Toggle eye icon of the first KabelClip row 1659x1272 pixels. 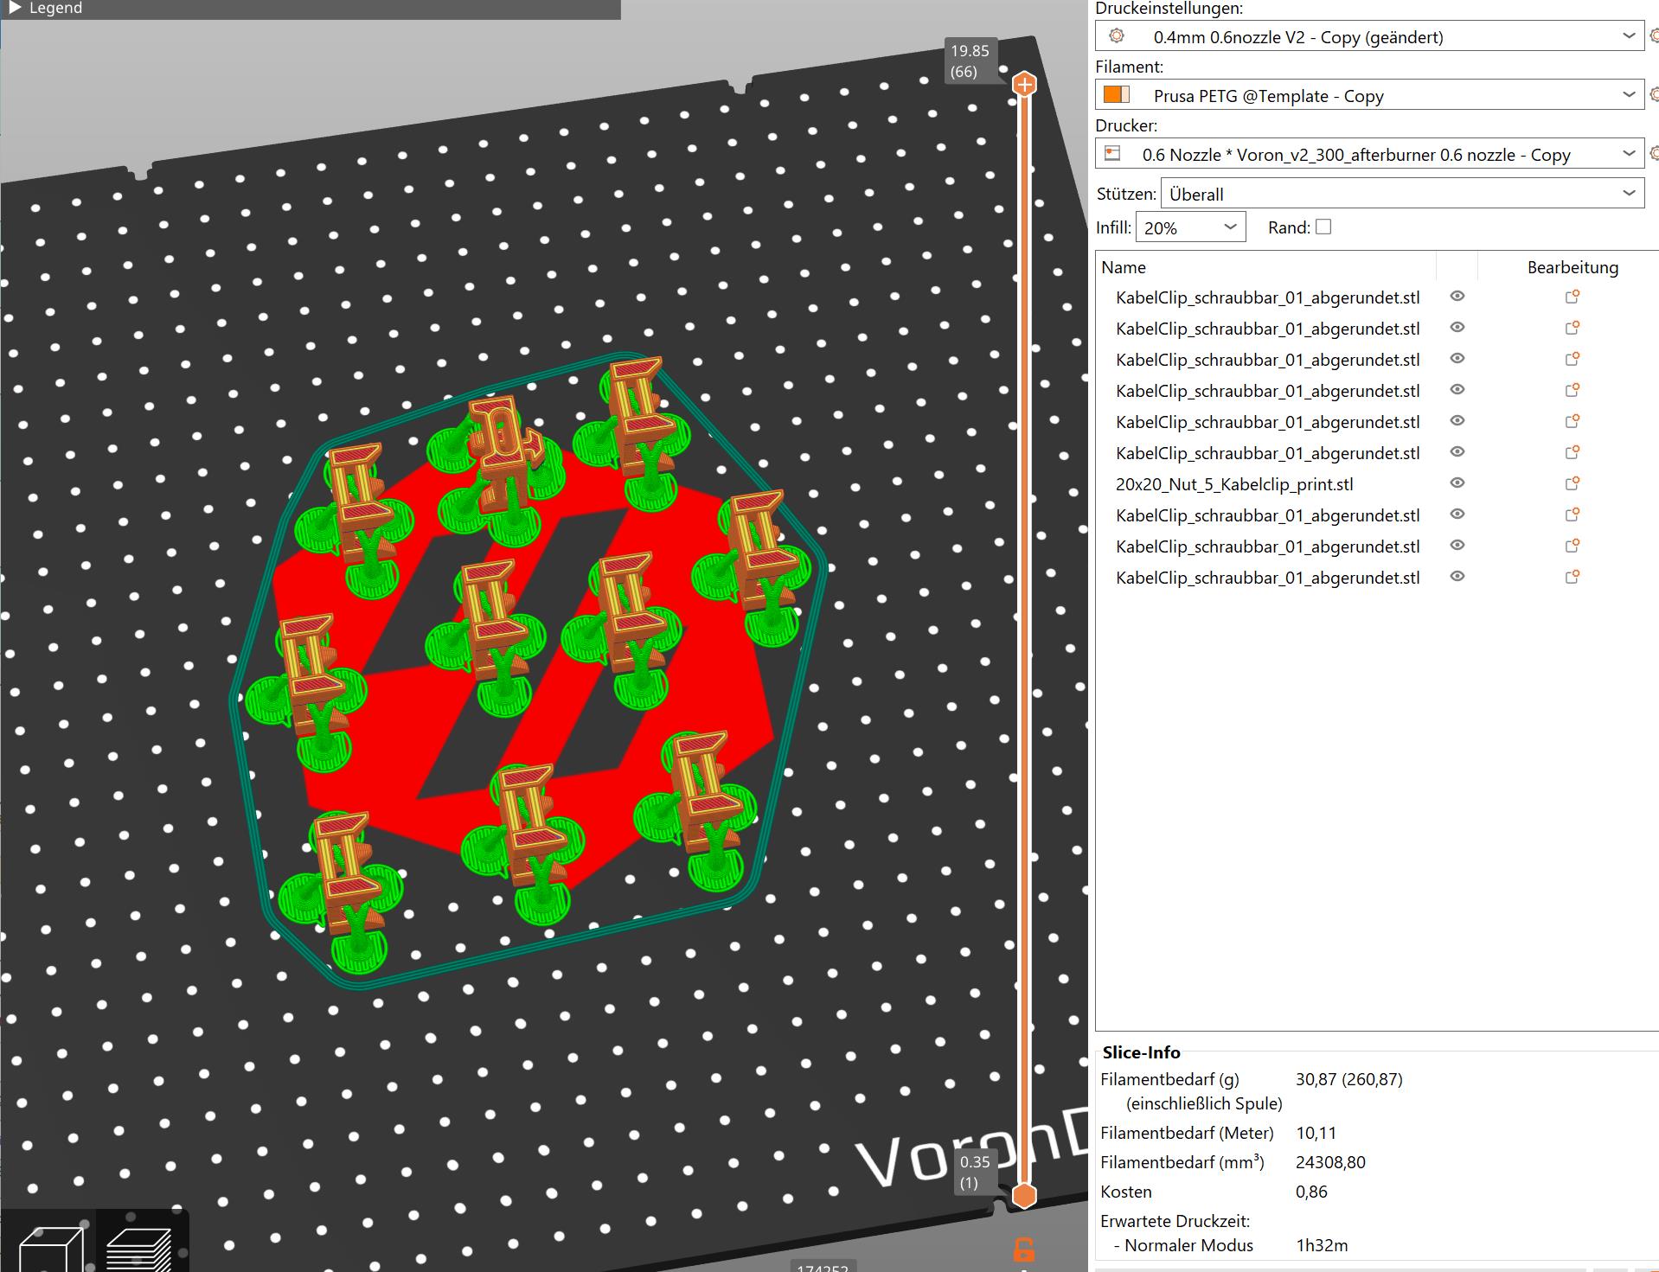click(1457, 297)
